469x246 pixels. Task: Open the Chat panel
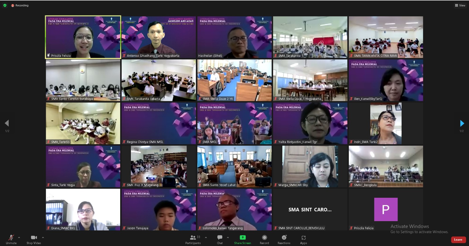coord(220,238)
